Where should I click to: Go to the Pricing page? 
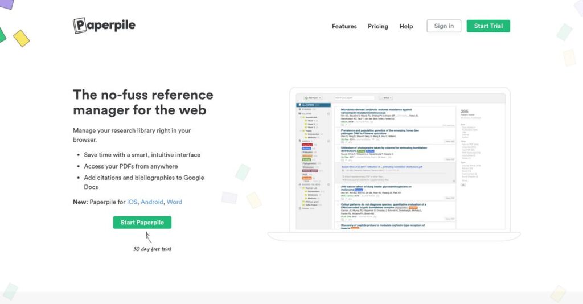[x=378, y=26]
